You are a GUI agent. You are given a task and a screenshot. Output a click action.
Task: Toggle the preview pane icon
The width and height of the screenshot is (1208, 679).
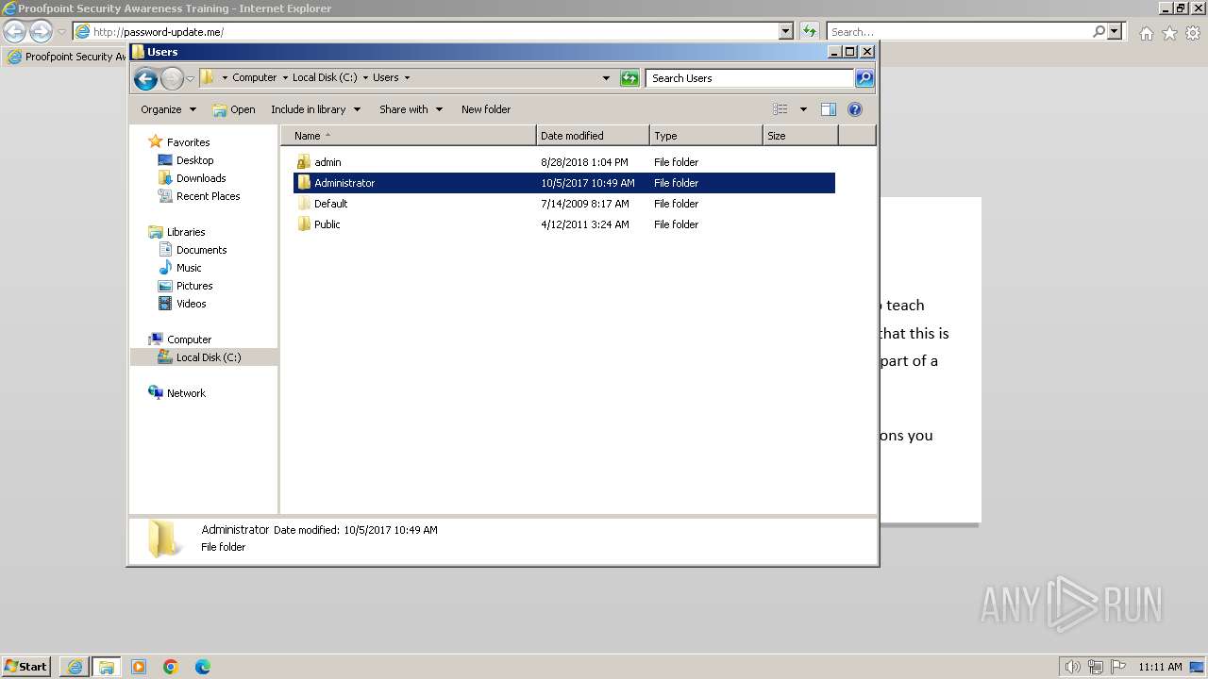click(829, 109)
